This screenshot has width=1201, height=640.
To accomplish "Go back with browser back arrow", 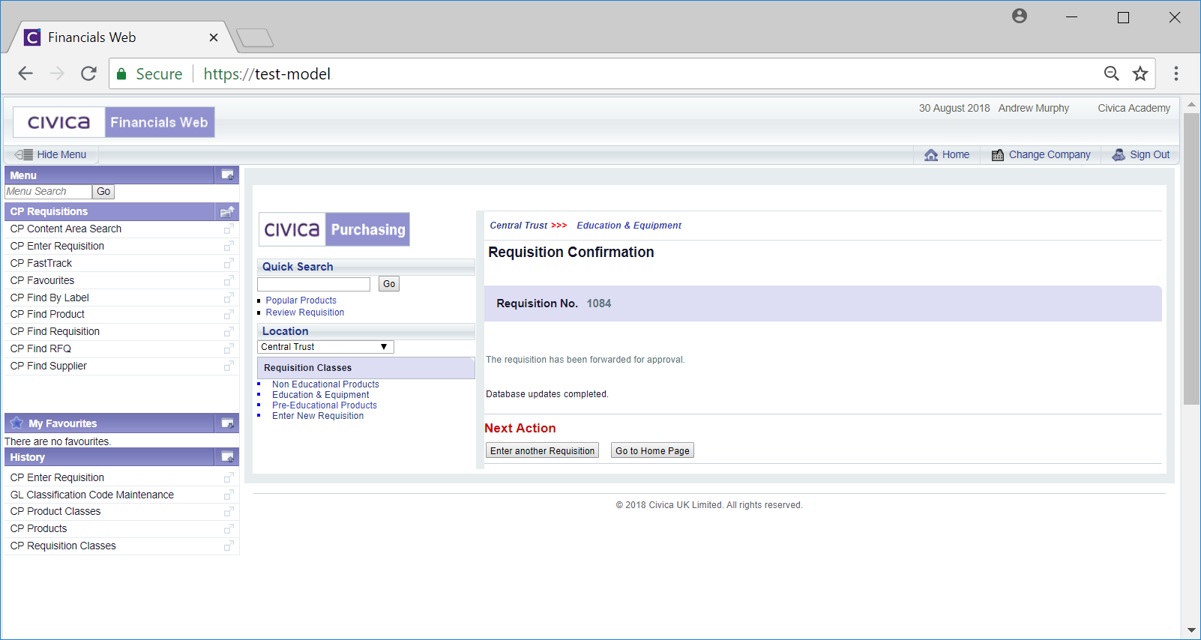I will (25, 73).
